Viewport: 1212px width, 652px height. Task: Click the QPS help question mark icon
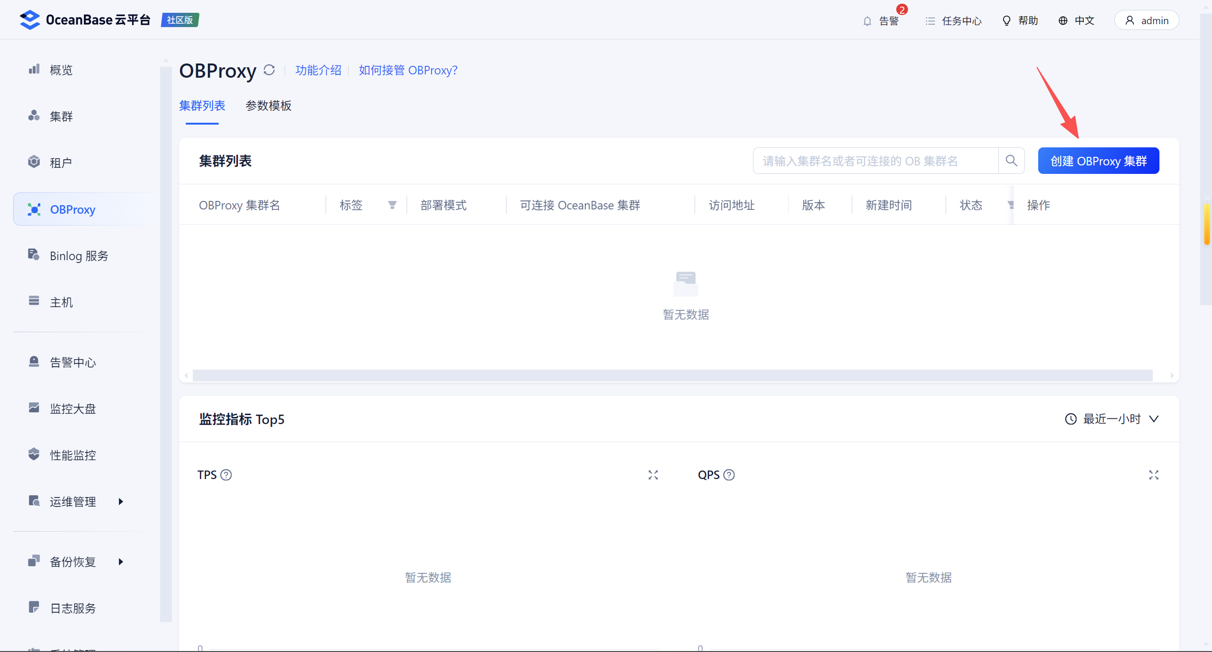click(x=729, y=475)
